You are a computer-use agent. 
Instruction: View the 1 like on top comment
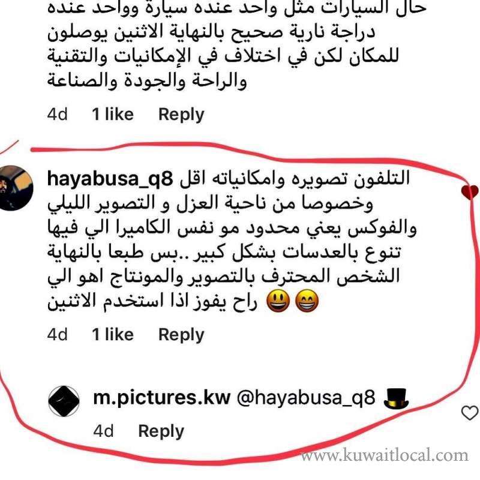coord(113,114)
